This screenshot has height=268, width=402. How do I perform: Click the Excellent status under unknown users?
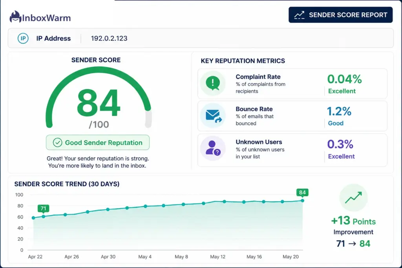[341, 157]
